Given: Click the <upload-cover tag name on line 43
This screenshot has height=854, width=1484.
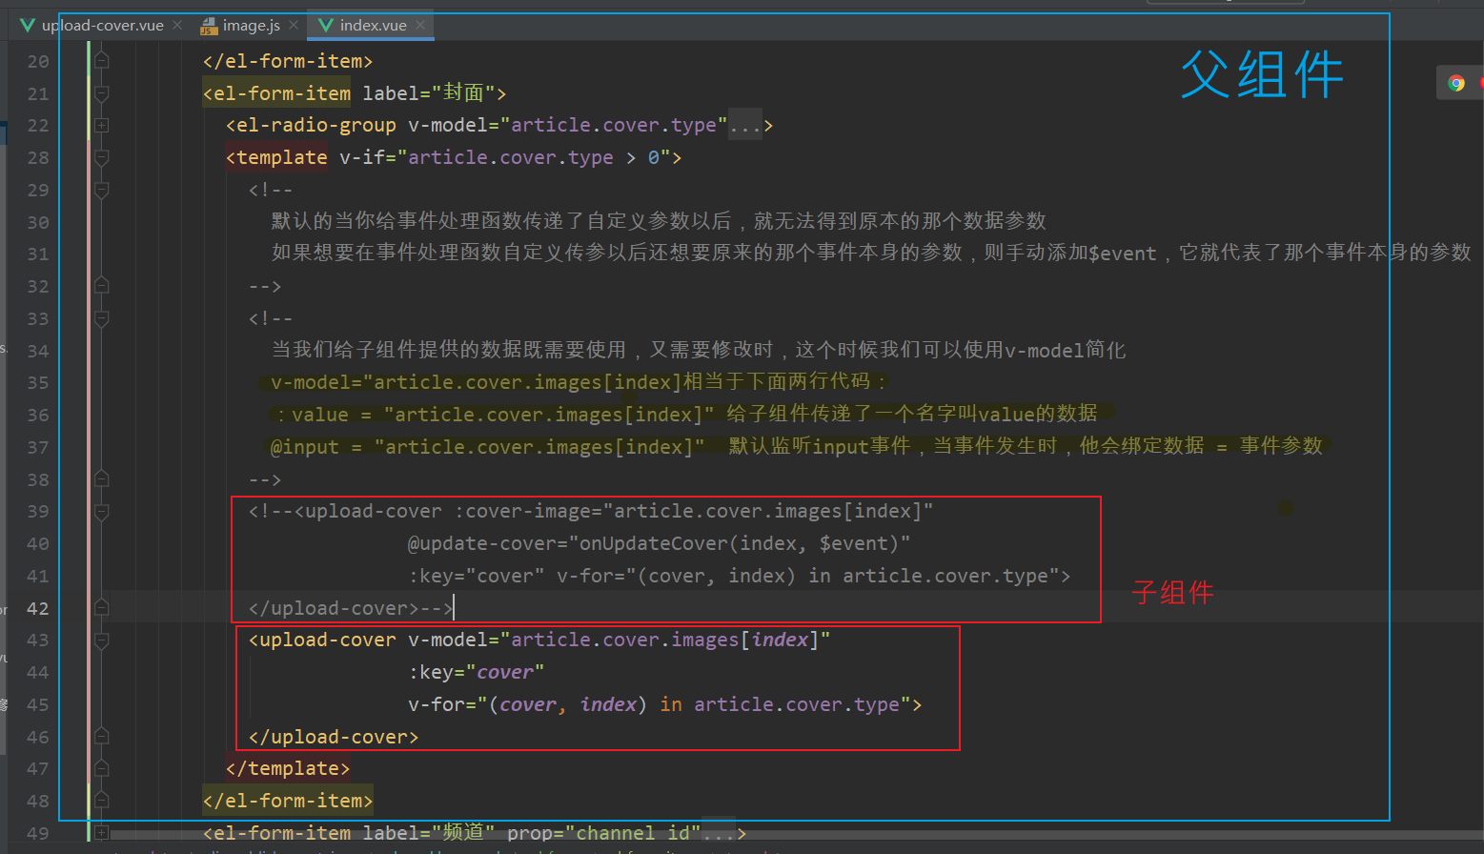Looking at the screenshot, I should [322, 640].
